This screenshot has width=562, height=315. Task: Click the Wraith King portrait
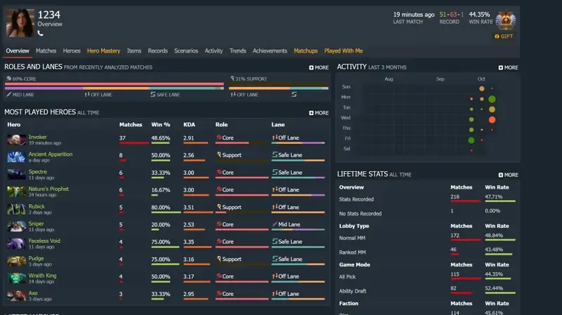pos(16,278)
